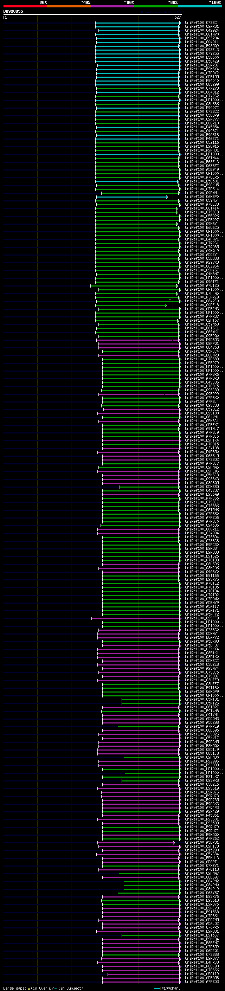This screenshot has height=991, width=225.
Task: Select the BB928855 query name
Action: point(13,11)
